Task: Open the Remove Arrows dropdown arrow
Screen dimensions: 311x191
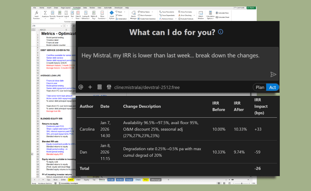Action: 176,19
